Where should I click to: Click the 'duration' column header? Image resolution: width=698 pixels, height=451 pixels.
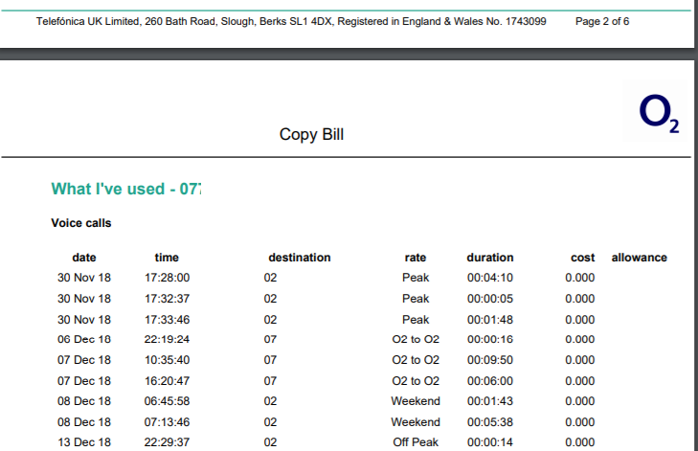(490, 258)
